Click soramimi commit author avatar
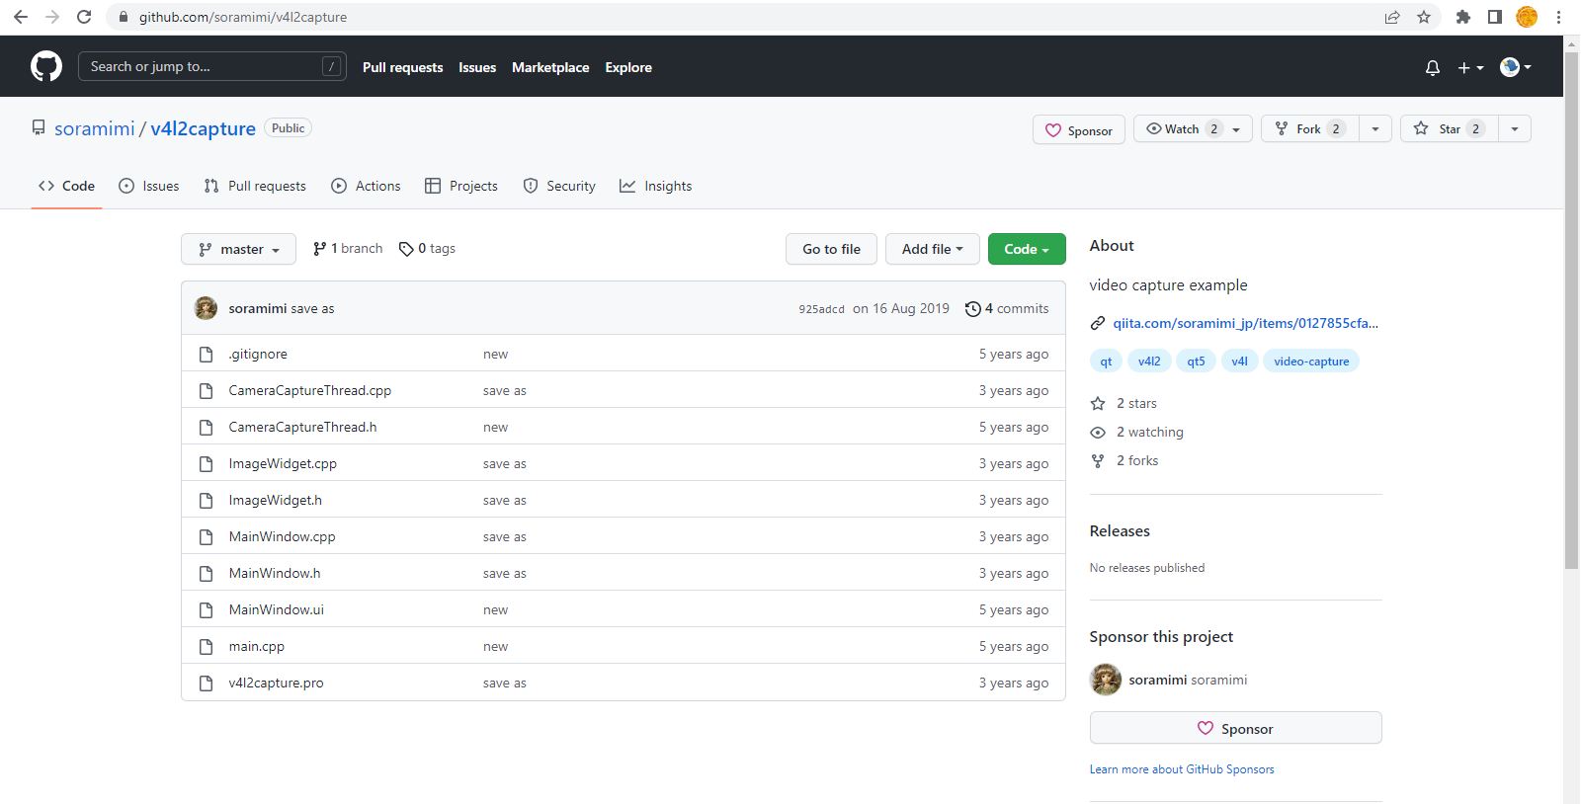 (206, 308)
